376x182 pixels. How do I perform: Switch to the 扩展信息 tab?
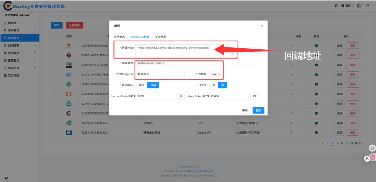161,37
